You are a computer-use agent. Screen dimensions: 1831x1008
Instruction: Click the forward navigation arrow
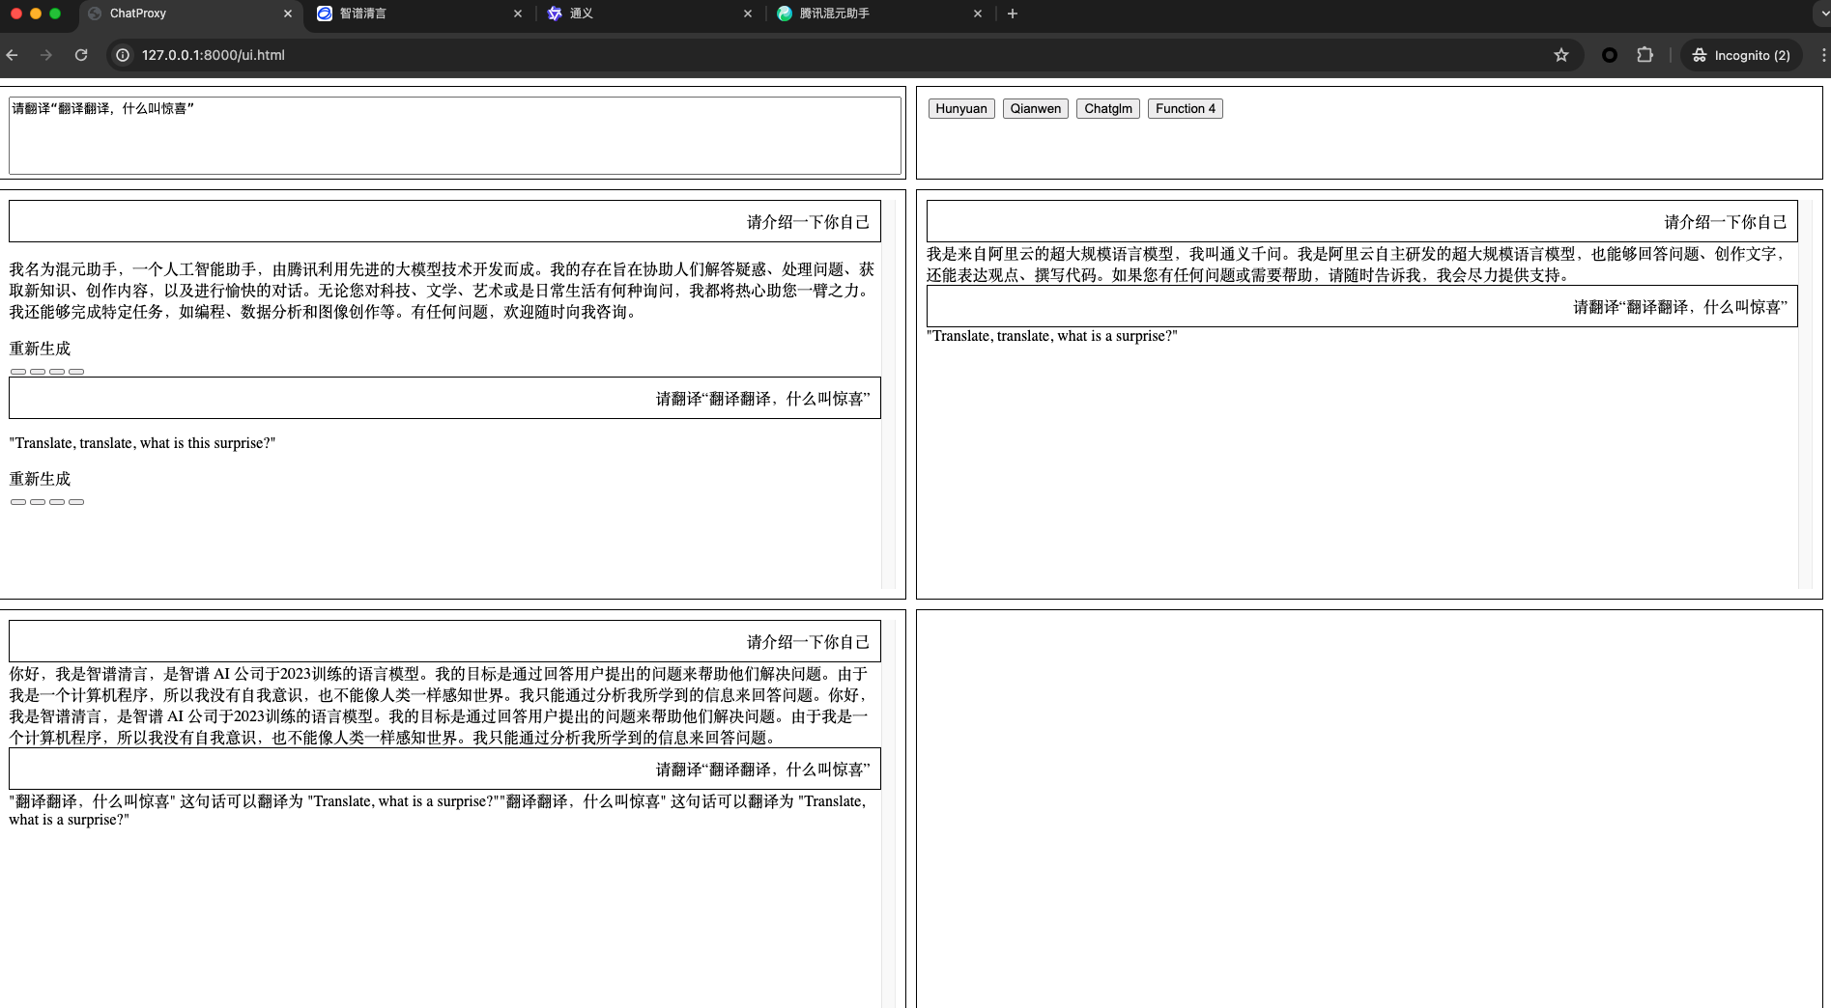coord(46,55)
